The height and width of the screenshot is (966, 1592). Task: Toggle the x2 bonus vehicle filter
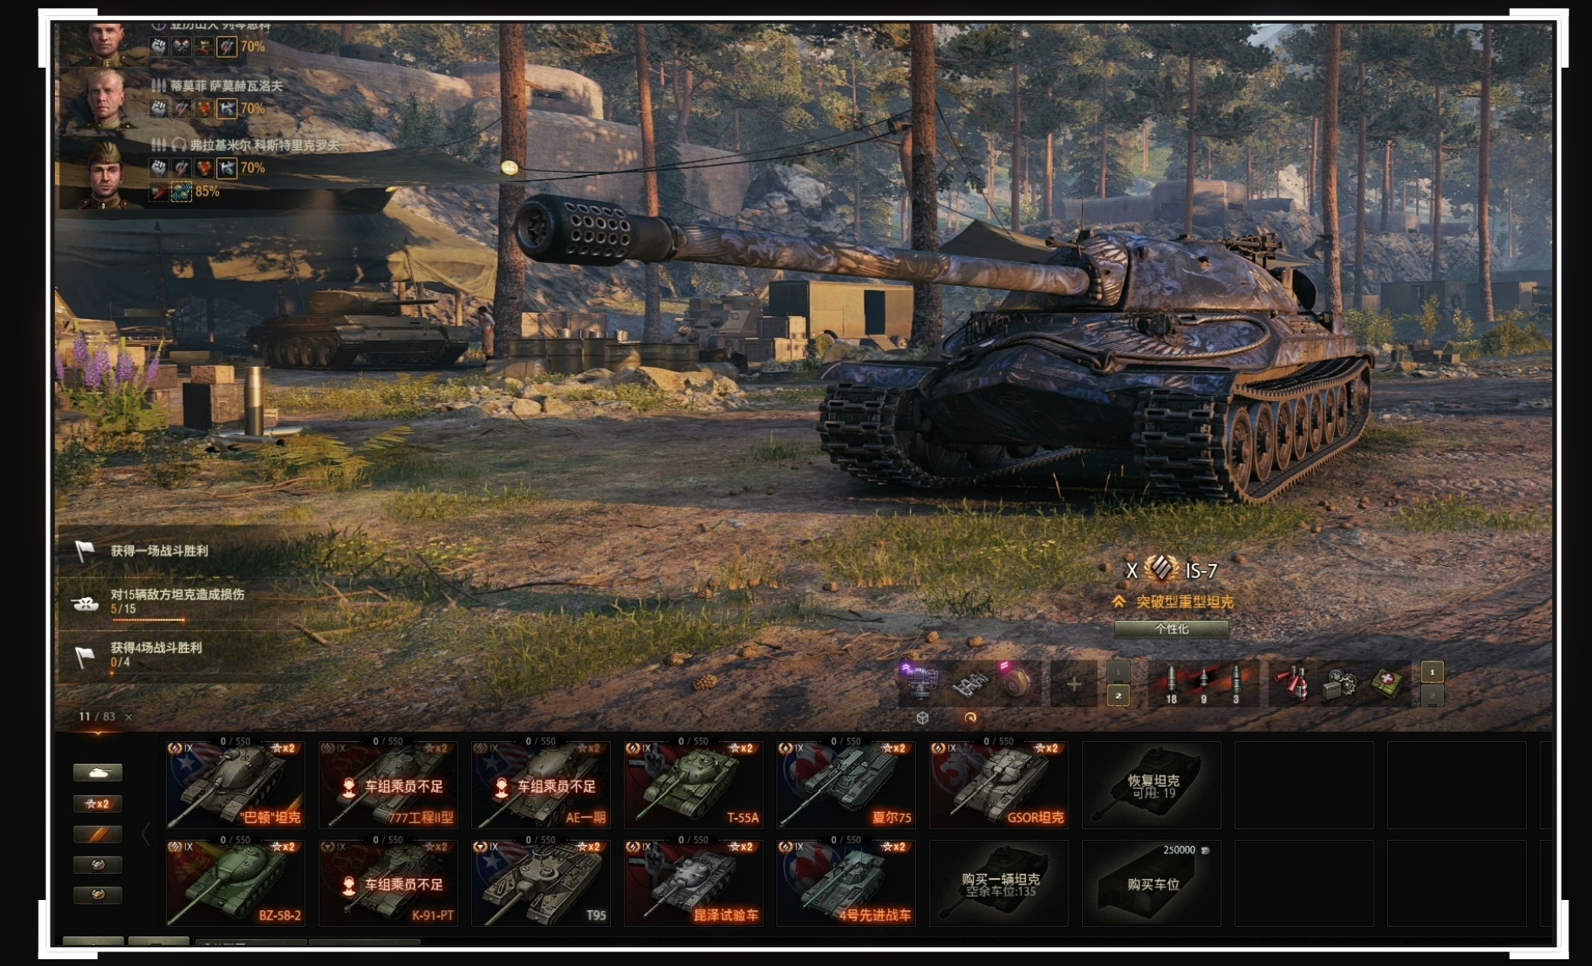(98, 804)
